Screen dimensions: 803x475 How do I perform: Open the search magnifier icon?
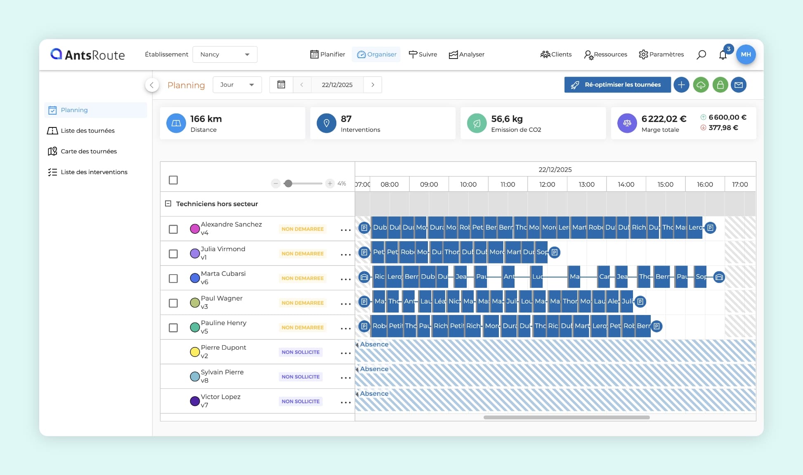[701, 54]
